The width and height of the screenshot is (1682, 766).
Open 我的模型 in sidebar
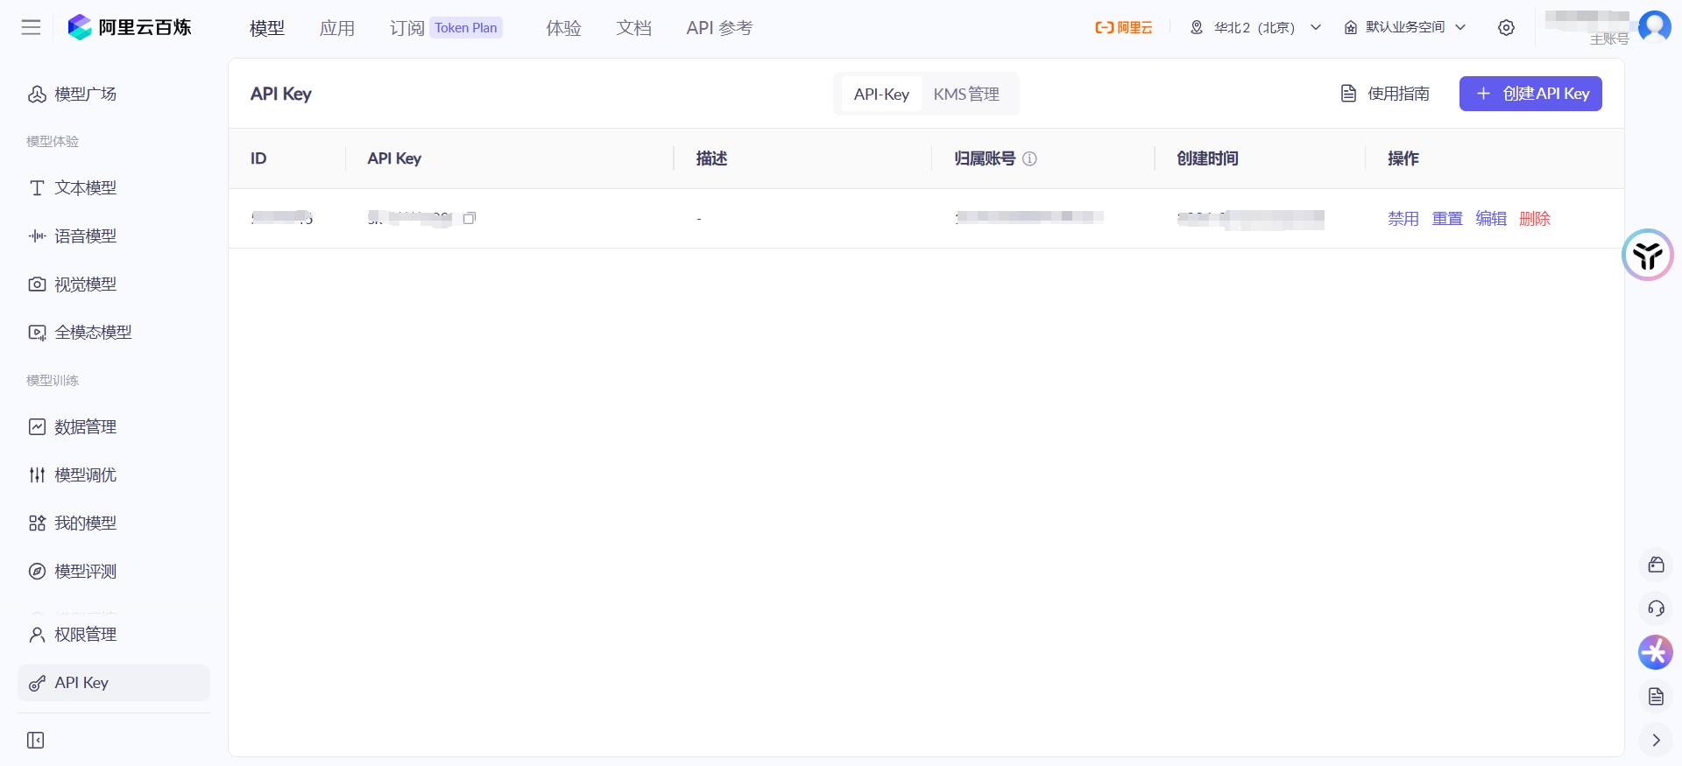click(114, 524)
